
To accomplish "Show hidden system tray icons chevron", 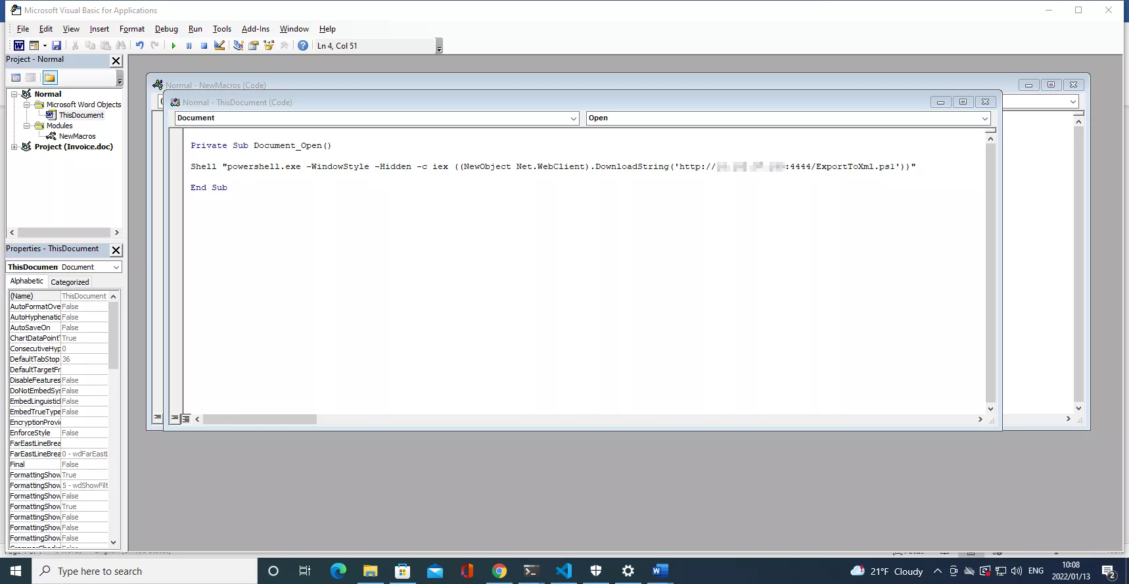I will 937,571.
